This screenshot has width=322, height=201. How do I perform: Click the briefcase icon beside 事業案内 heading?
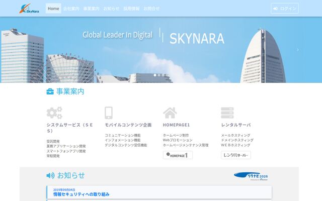tap(50, 91)
